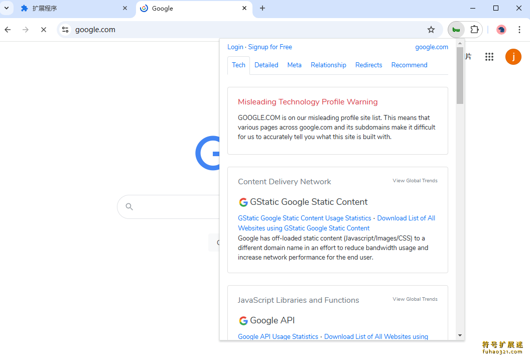This screenshot has height=359, width=530.
Task: Click the GStatic Google Static Content heading
Action: 309,202
